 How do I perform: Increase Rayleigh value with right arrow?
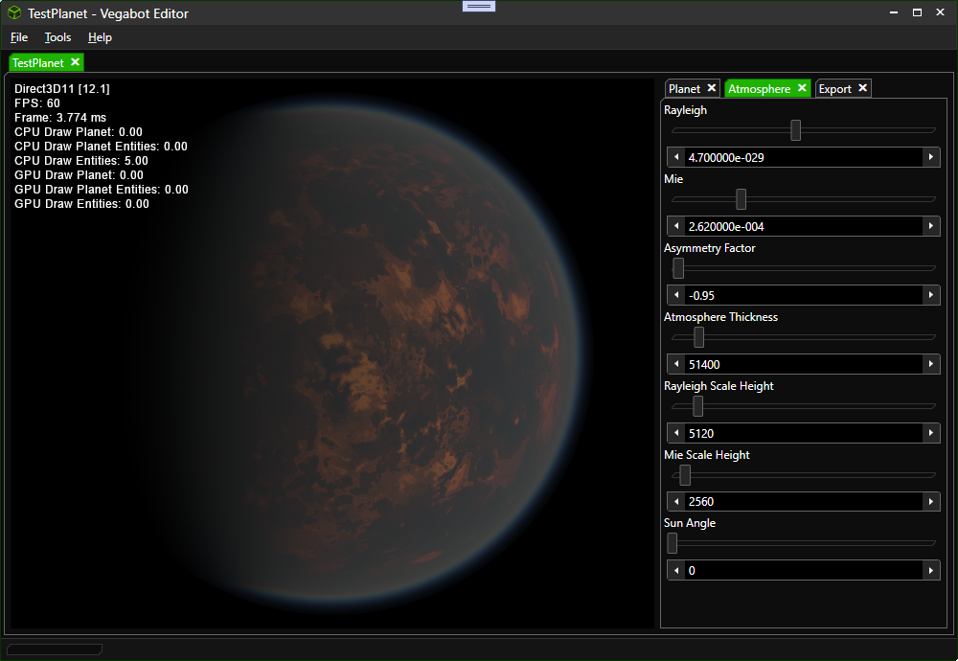930,157
